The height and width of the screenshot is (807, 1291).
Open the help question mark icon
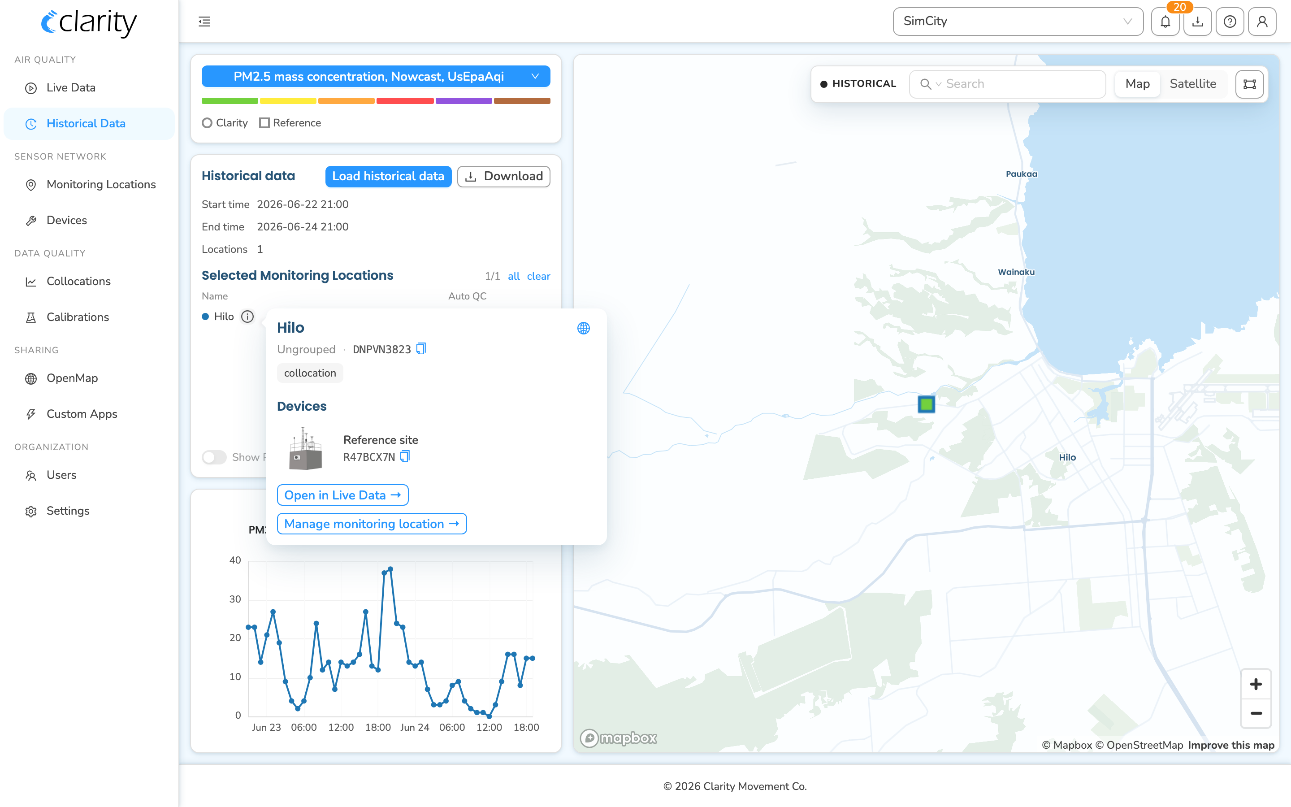1230,22
